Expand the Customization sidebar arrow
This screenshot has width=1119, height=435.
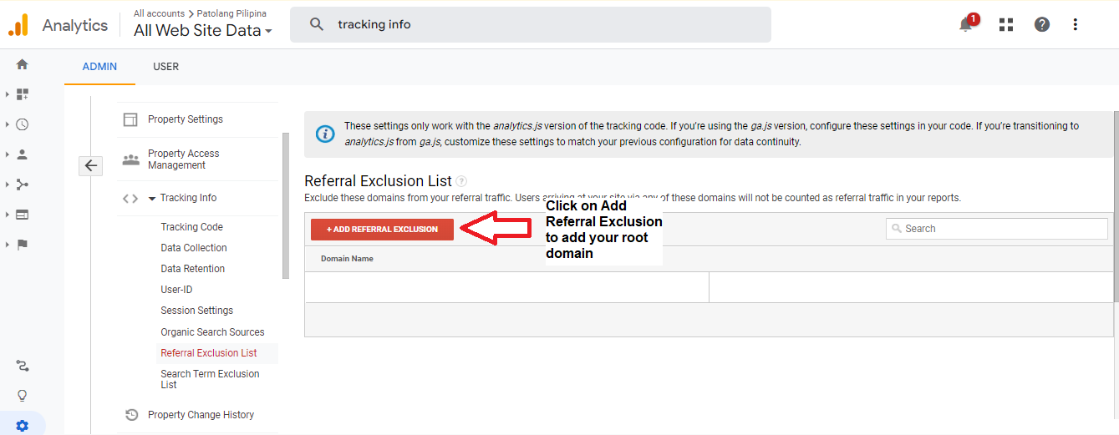tap(7, 94)
